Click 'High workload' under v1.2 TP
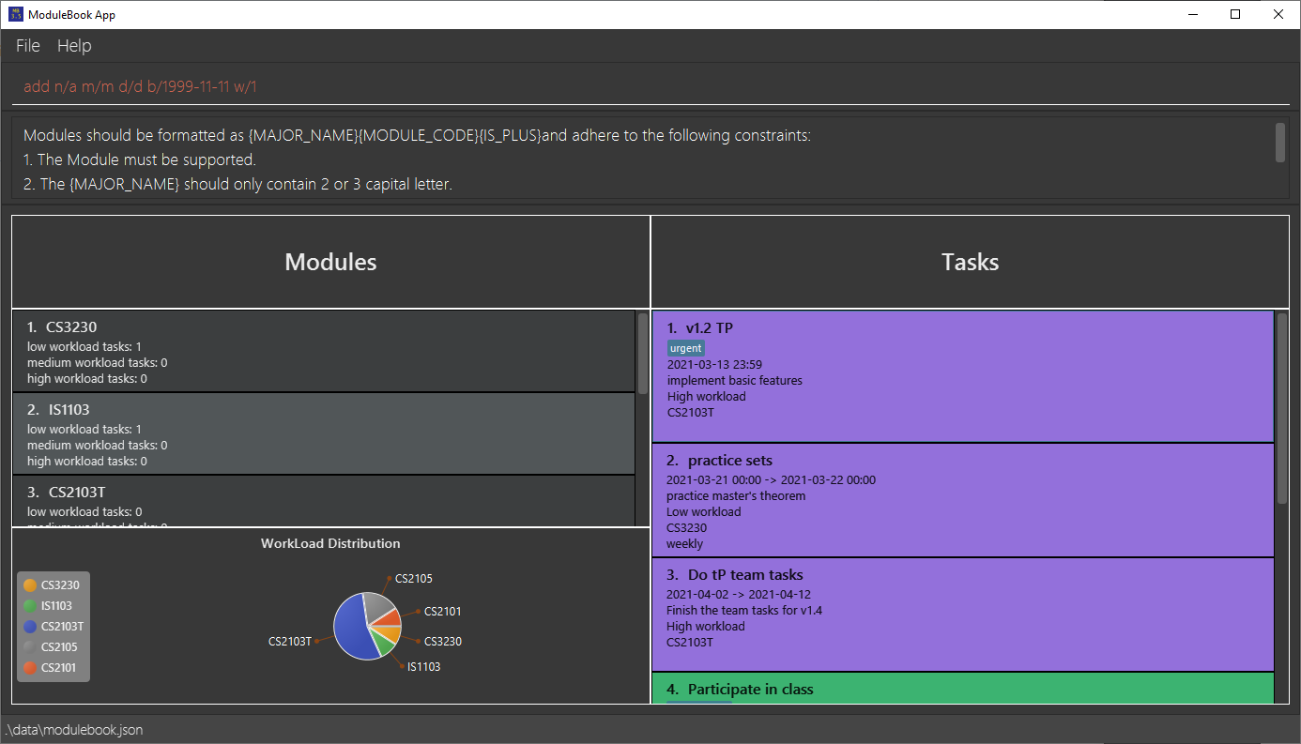 click(706, 397)
